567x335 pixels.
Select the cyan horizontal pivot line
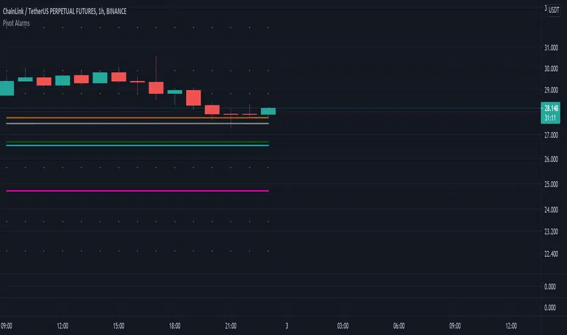[x=134, y=146]
